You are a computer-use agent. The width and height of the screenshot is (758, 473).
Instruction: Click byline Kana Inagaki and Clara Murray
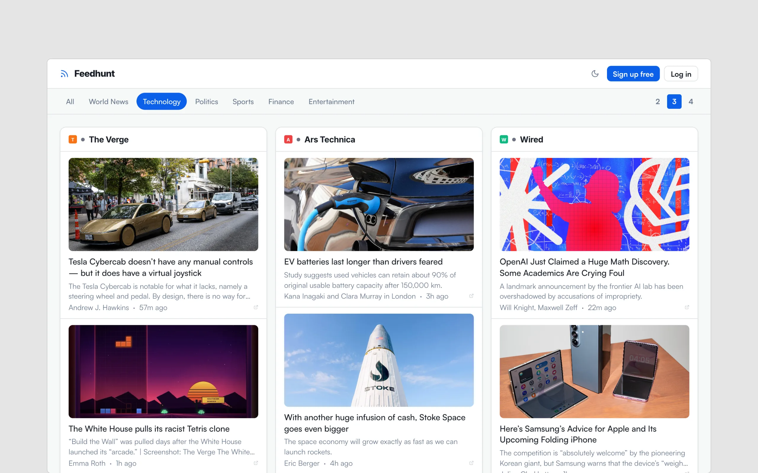click(x=350, y=296)
